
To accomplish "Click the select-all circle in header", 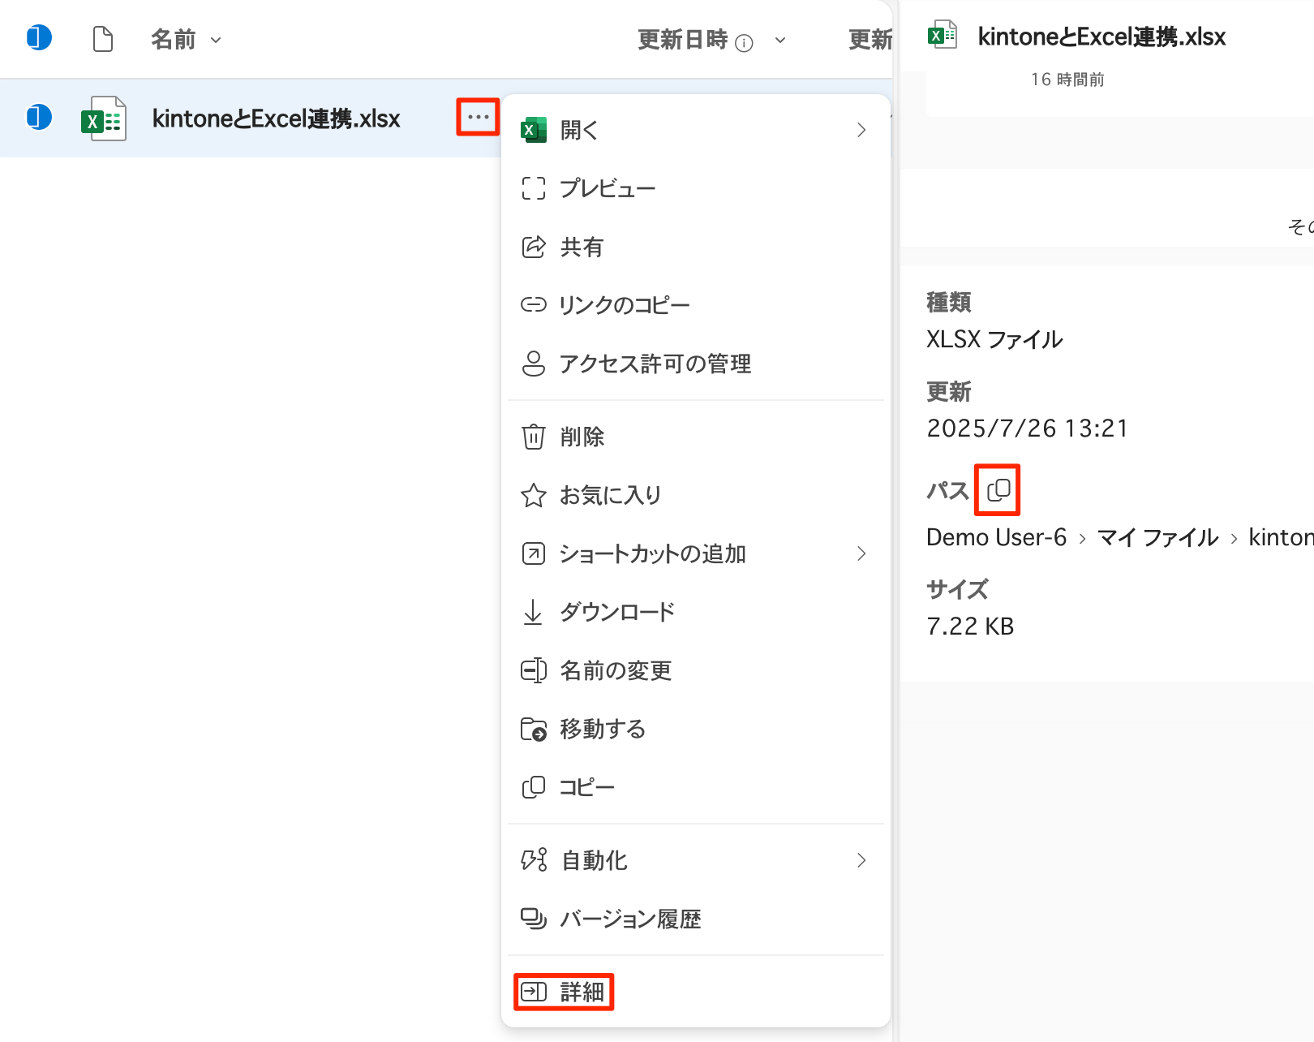I will click(x=38, y=37).
